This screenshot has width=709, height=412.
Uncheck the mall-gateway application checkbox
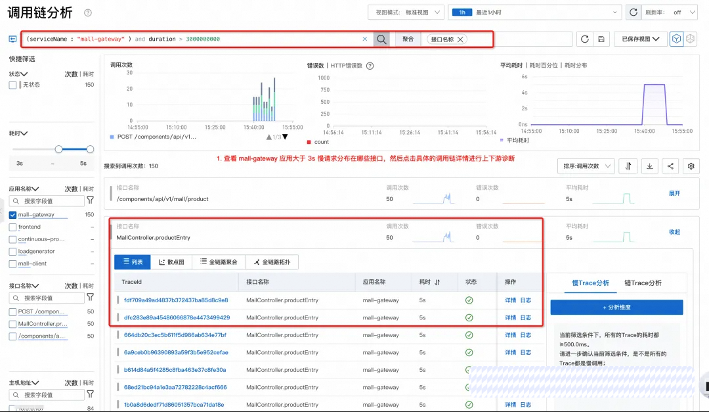pos(12,215)
